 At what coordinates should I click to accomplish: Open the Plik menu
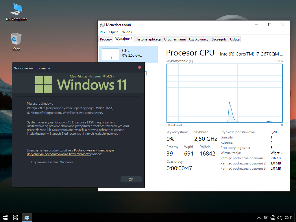pyautogui.click(x=103, y=32)
